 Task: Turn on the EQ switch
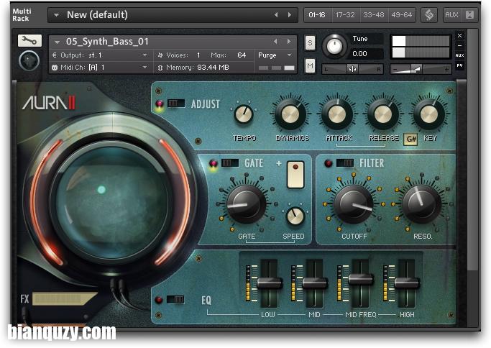175,299
